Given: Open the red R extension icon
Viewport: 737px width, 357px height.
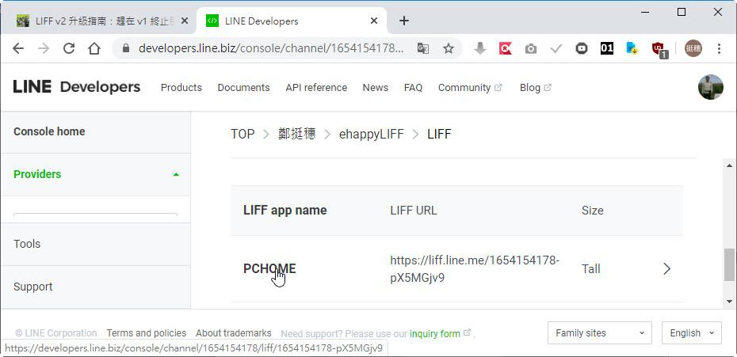Looking at the screenshot, I should (506, 48).
